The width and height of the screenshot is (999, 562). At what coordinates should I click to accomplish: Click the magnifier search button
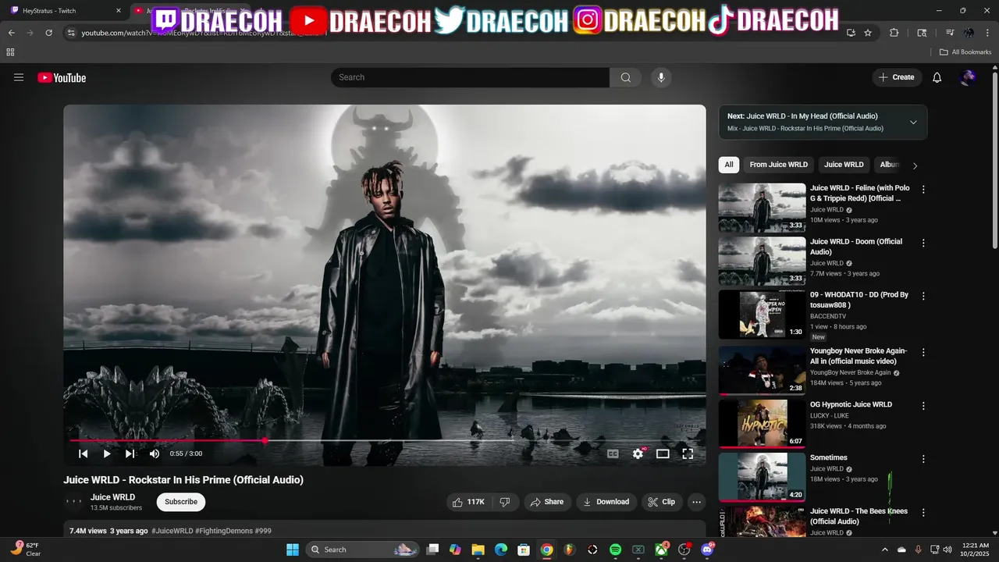click(x=626, y=77)
